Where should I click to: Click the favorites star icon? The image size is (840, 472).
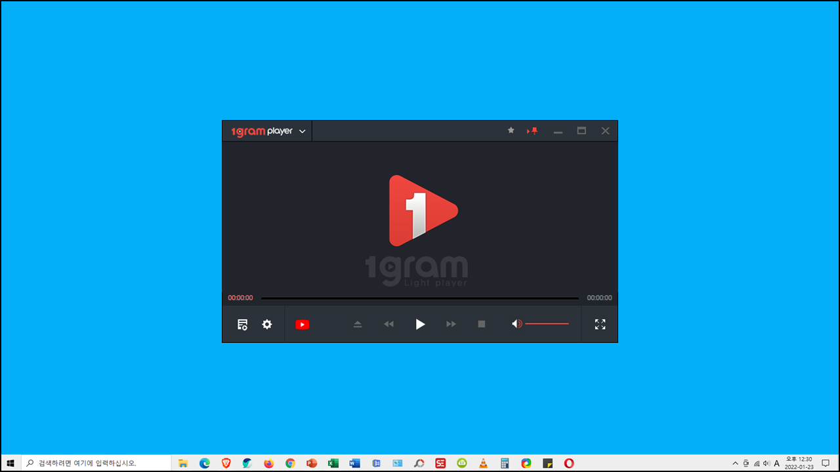(x=511, y=130)
